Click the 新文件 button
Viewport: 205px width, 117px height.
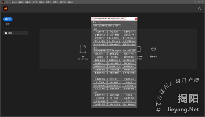point(8,19)
